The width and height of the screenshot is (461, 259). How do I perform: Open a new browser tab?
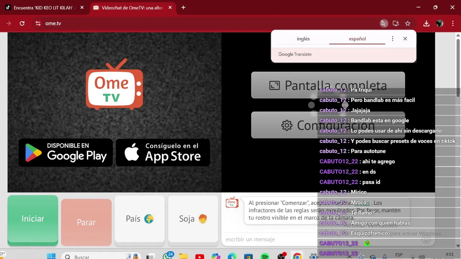click(183, 8)
